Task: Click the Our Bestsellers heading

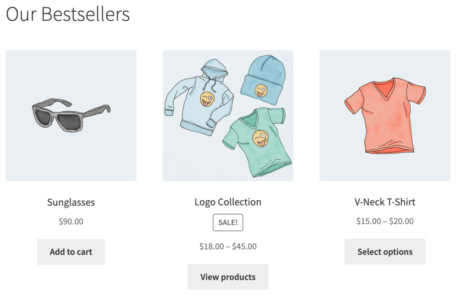Action: pyautogui.click(x=69, y=14)
